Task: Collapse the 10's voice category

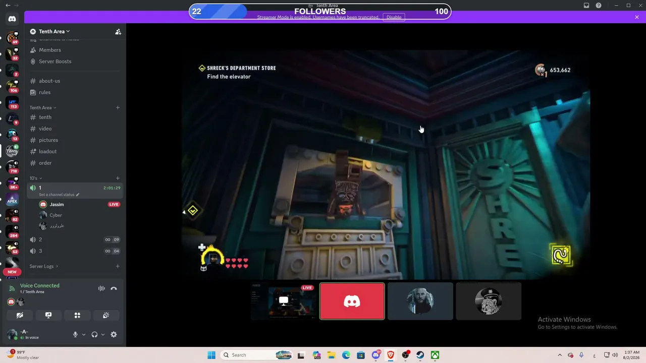Action: (35, 178)
